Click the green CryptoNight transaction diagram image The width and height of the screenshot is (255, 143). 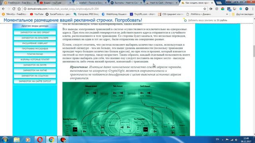click(126, 109)
